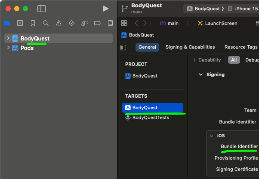This screenshot has height=179, width=259.
Task: Collapse the Signing section
Action: 200,74
